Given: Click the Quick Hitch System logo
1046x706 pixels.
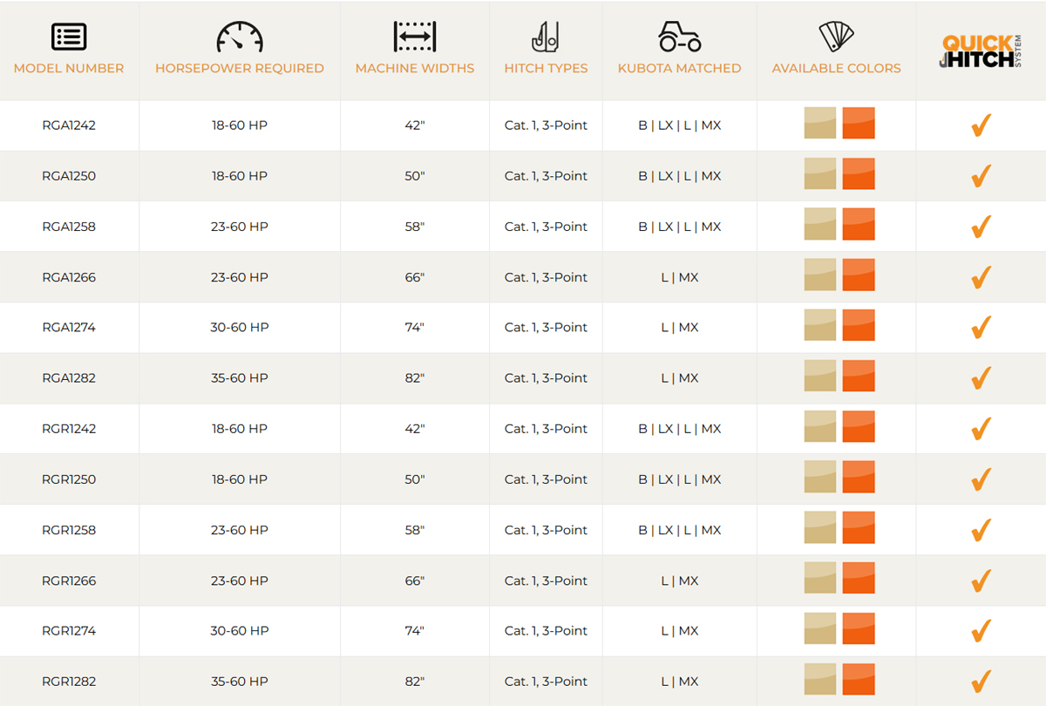Looking at the screenshot, I should [981, 51].
